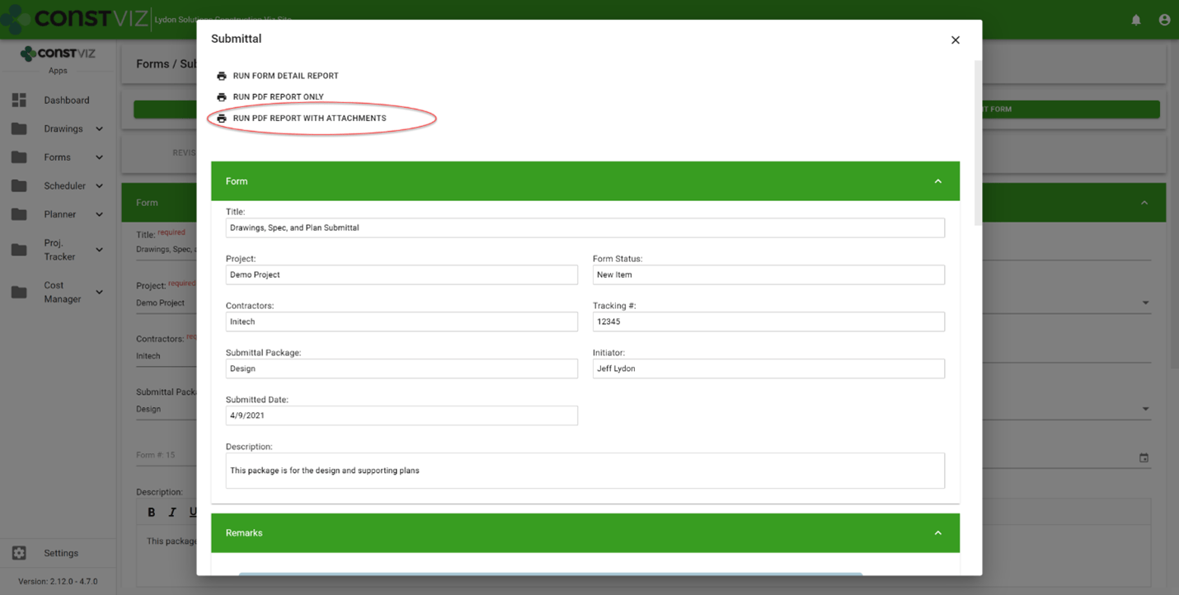Click the Bold formatting icon
This screenshot has height=595, width=1179.
(x=151, y=512)
